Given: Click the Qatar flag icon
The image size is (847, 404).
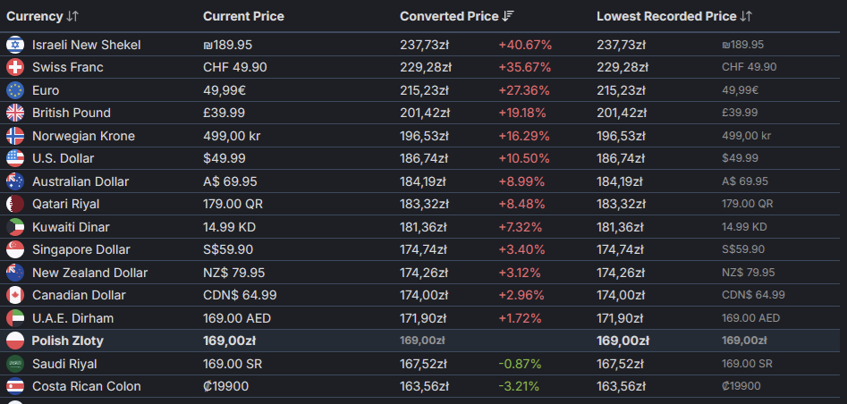Looking at the screenshot, I should [x=15, y=204].
